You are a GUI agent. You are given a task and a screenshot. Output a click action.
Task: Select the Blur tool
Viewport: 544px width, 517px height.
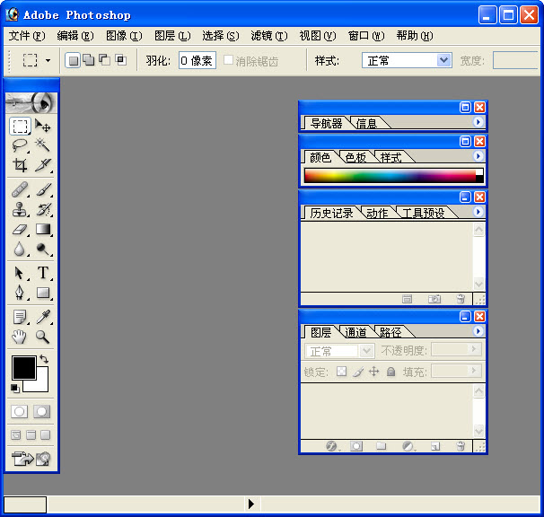click(x=20, y=249)
